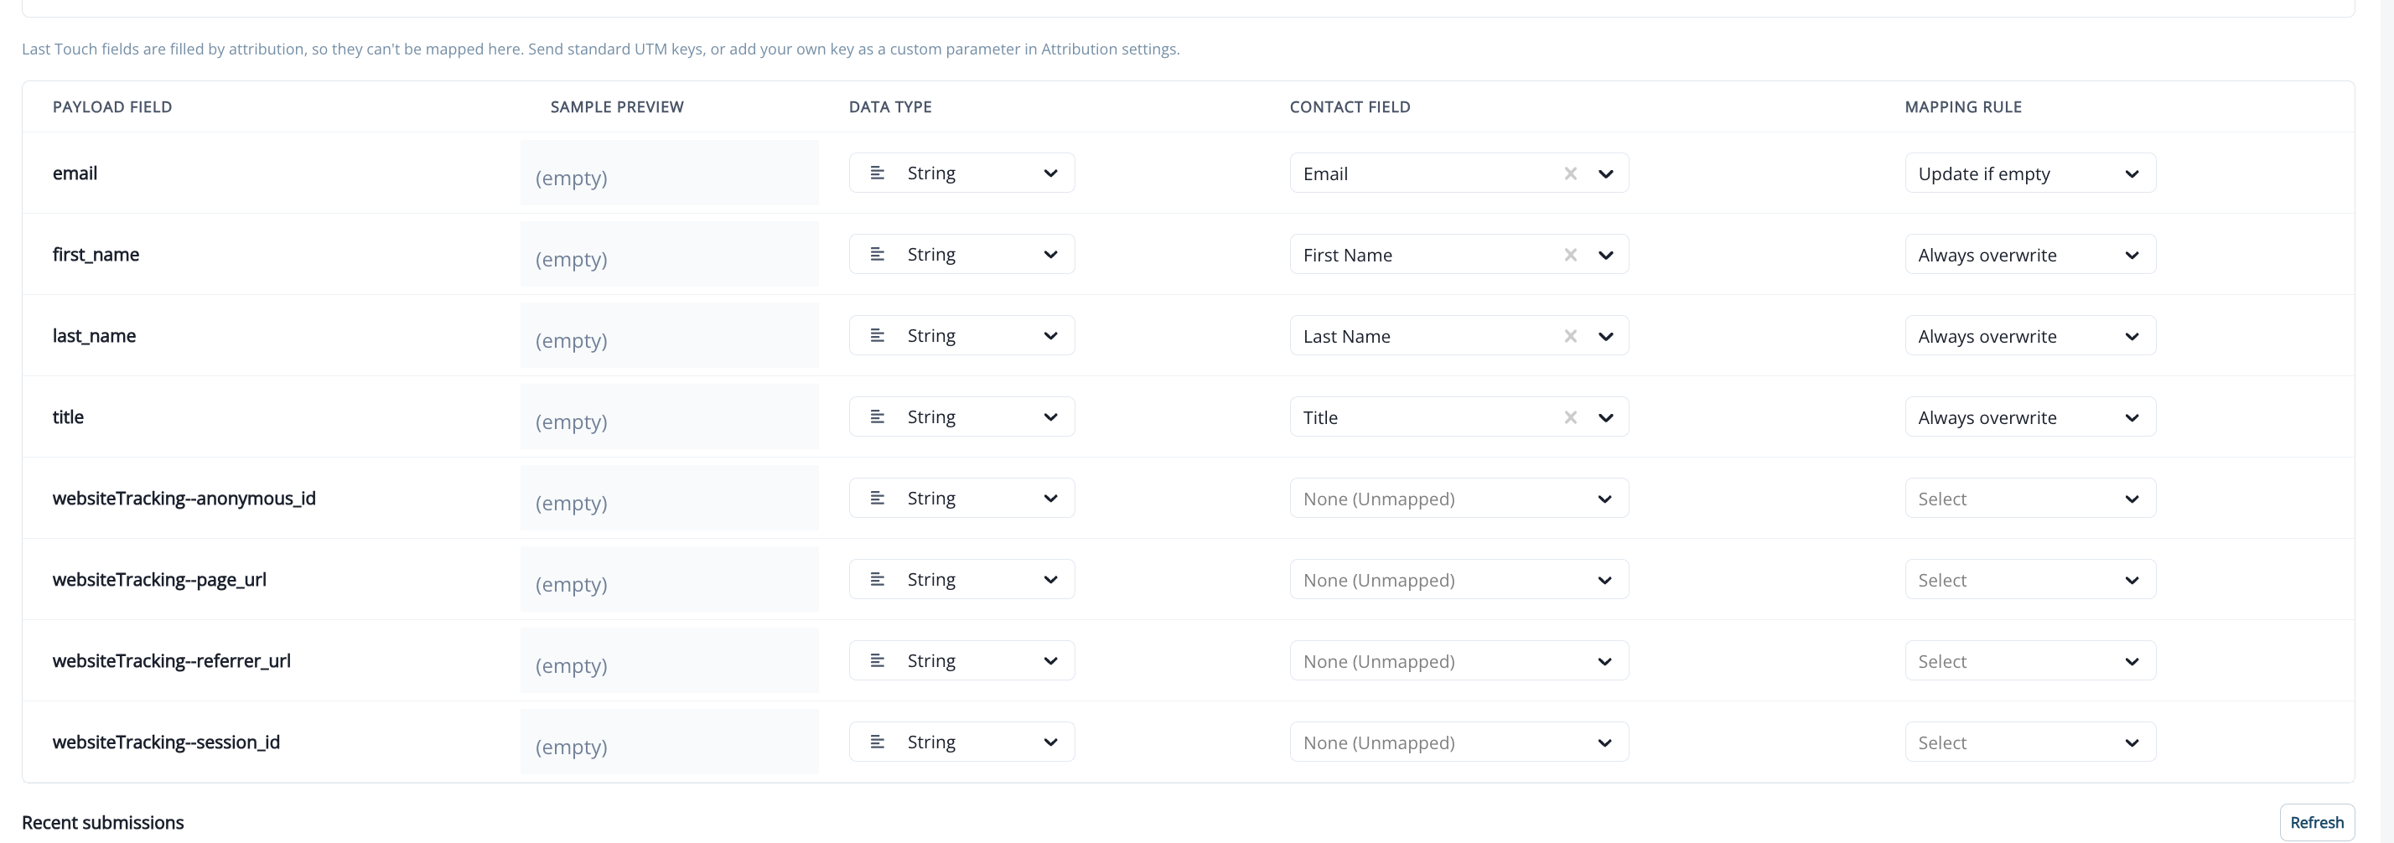Image resolution: width=2394 pixels, height=843 pixels.
Task: Open the Email contact field dropdown chevron
Action: point(1605,173)
